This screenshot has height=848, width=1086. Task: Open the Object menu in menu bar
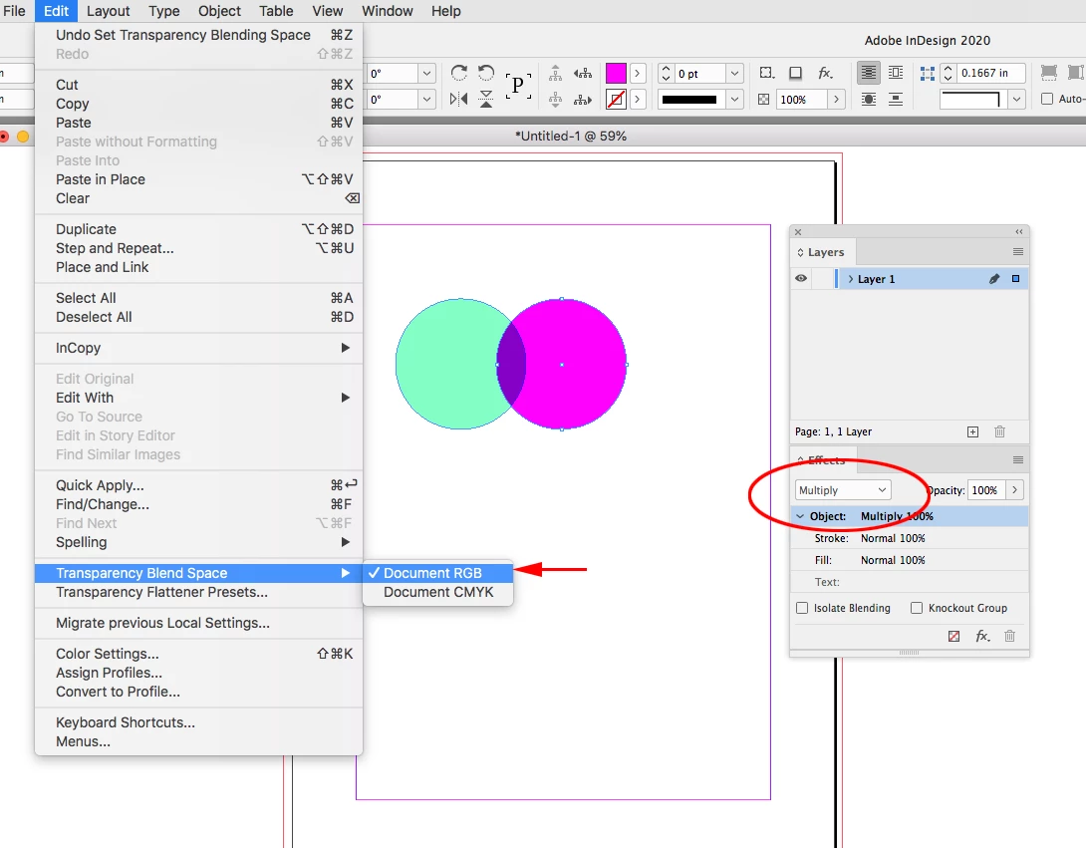tap(219, 11)
